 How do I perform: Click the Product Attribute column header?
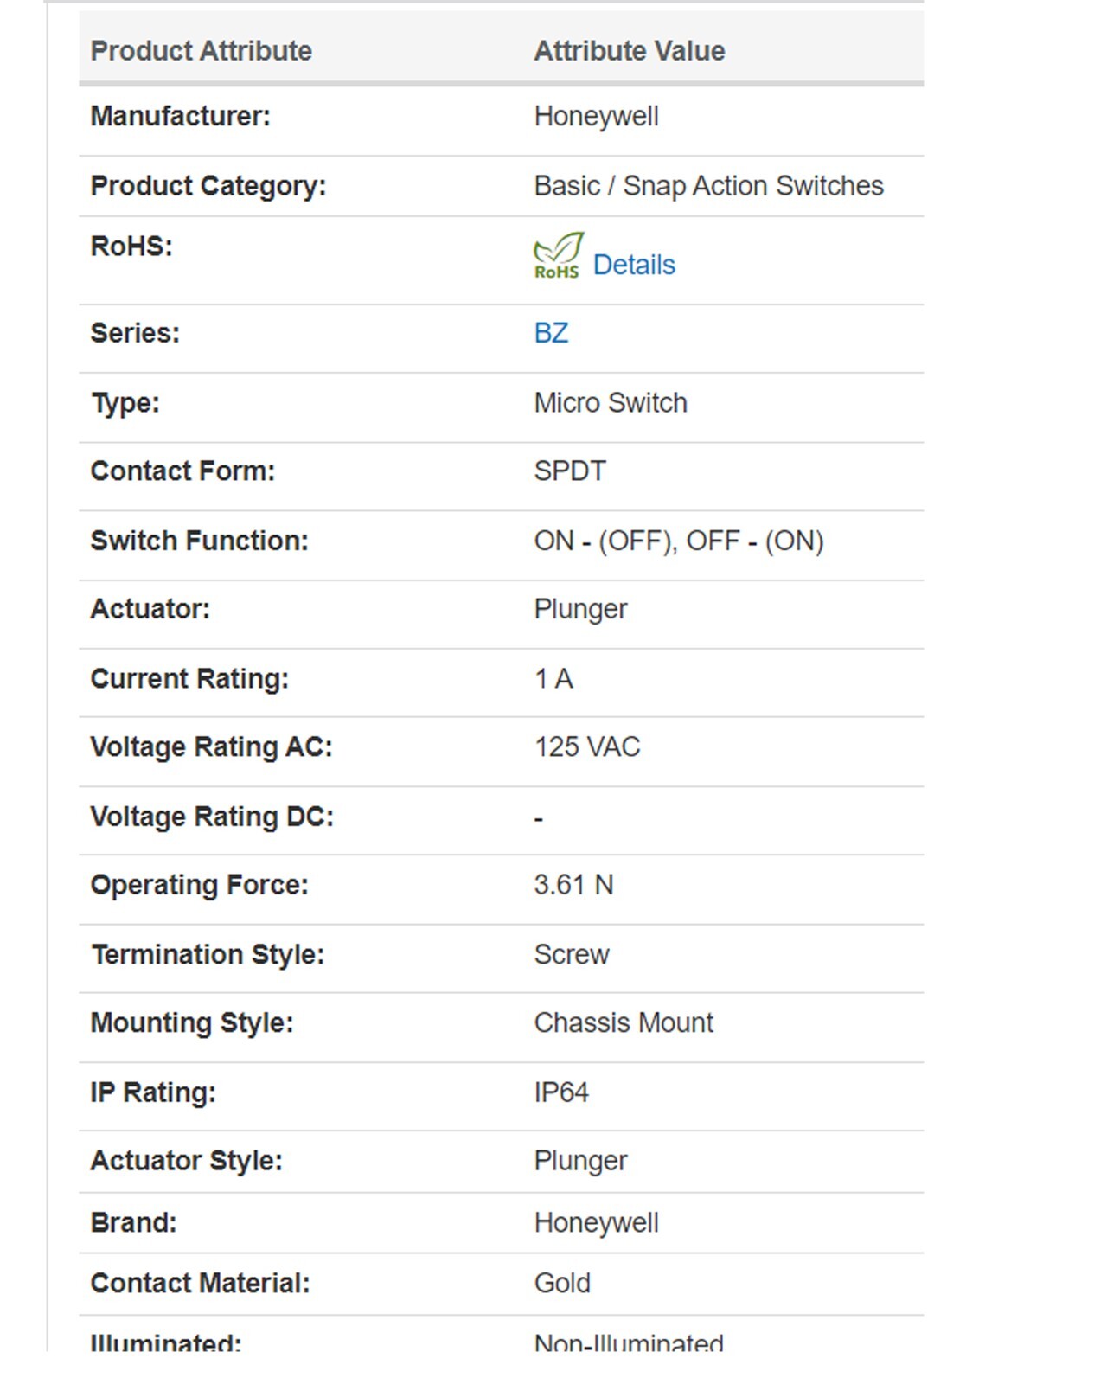point(201,51)
